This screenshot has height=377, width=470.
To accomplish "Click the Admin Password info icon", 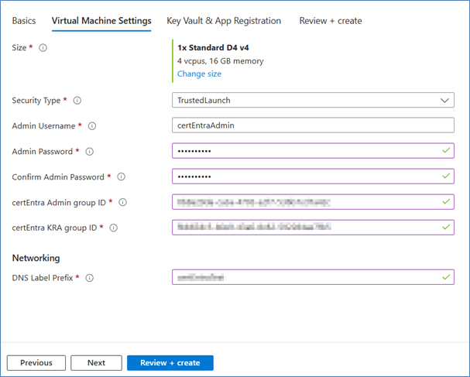I will [x=90, y=152].
